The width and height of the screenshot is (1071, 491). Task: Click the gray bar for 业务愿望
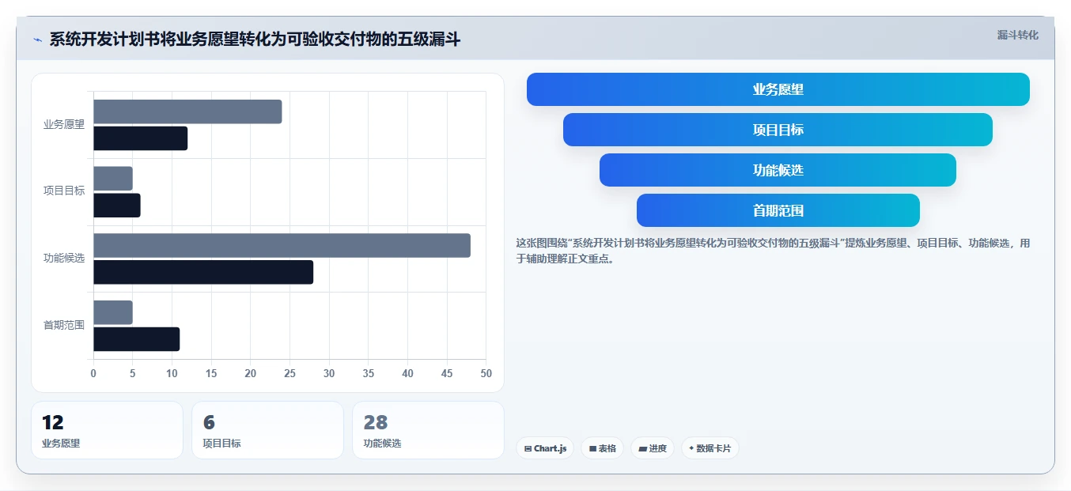(x=187, y=111)
